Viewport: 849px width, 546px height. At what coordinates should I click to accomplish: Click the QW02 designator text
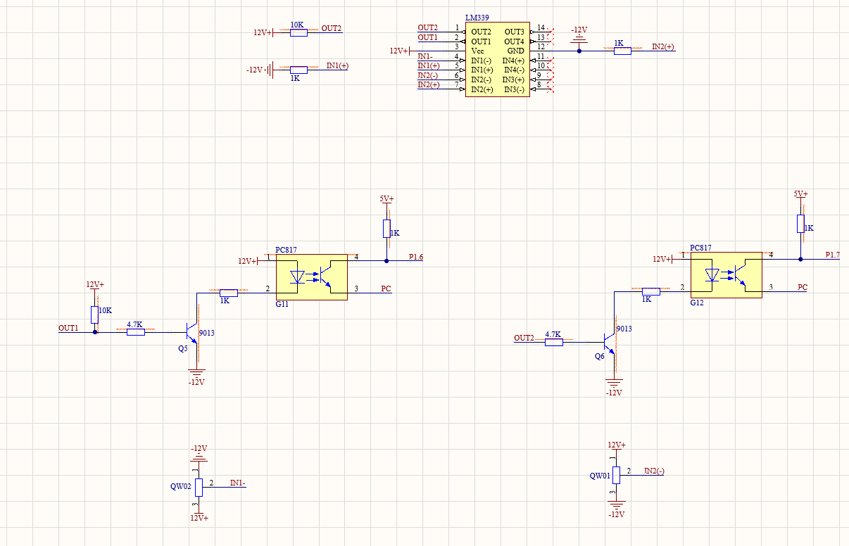tap(180, 486)
